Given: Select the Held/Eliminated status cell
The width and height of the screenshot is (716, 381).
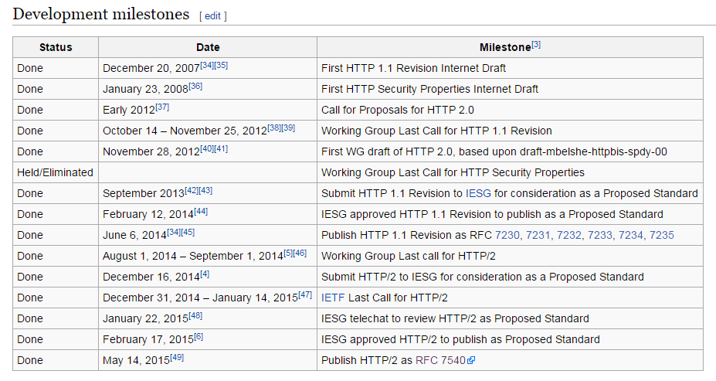Looking at the screenshot, I should click(x=56, y=172).
